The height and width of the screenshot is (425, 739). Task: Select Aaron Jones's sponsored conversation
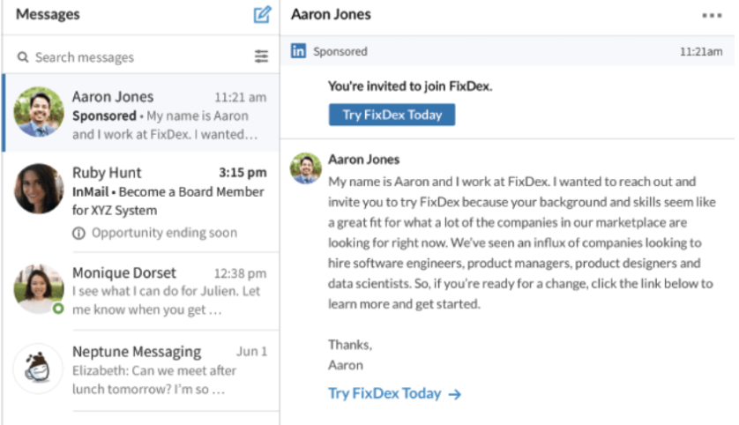(168, 116)
